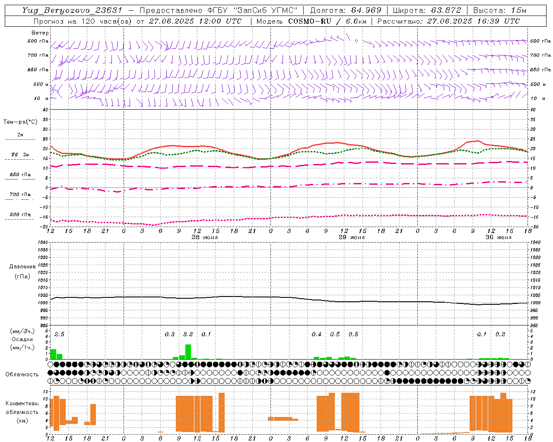The image size is (553, 442).
Task: Click the station title "Yug_Beryozovo_23631"
Action: click(x=73, y=11)
